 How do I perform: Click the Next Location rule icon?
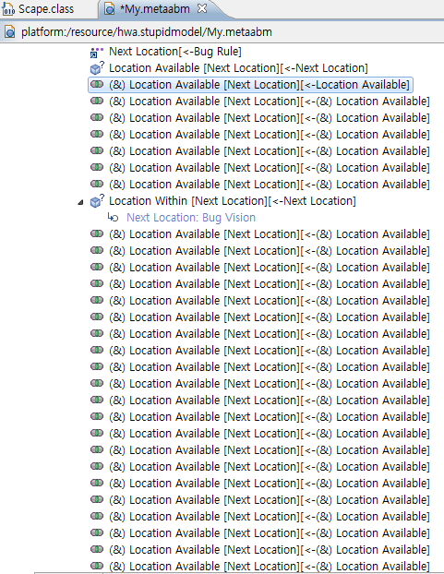[x=97, y=53]
